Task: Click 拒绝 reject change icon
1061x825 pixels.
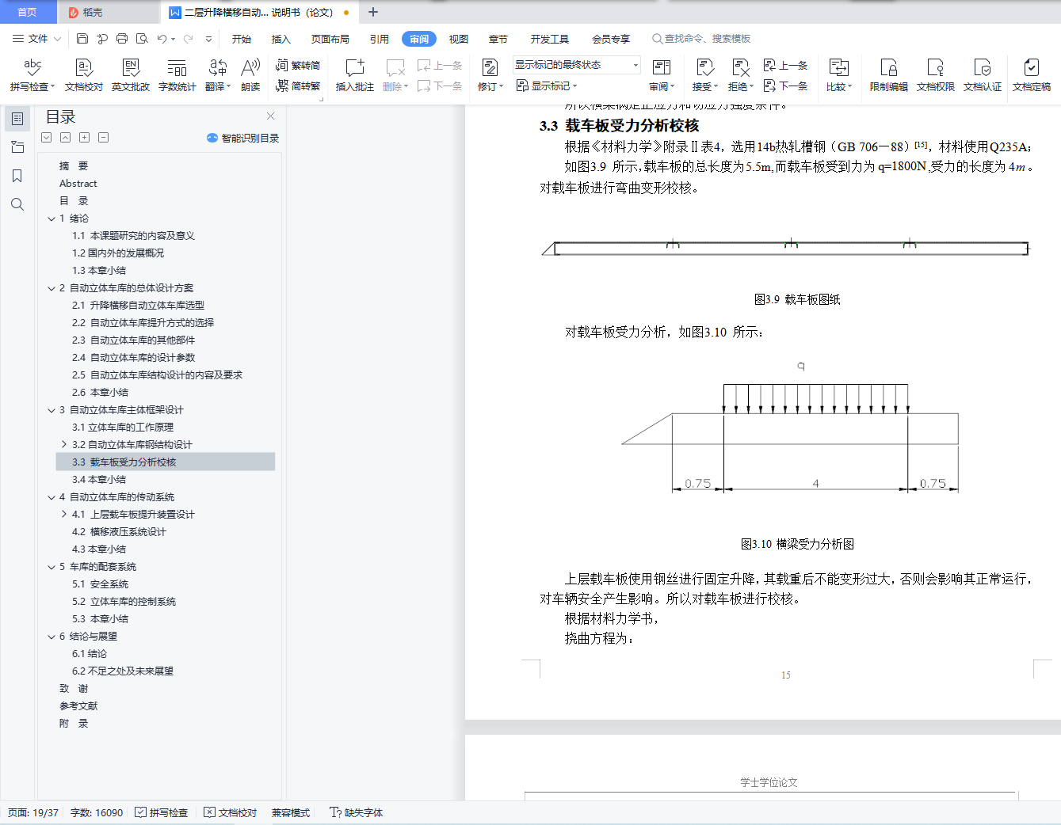Action: coord(740,68)
